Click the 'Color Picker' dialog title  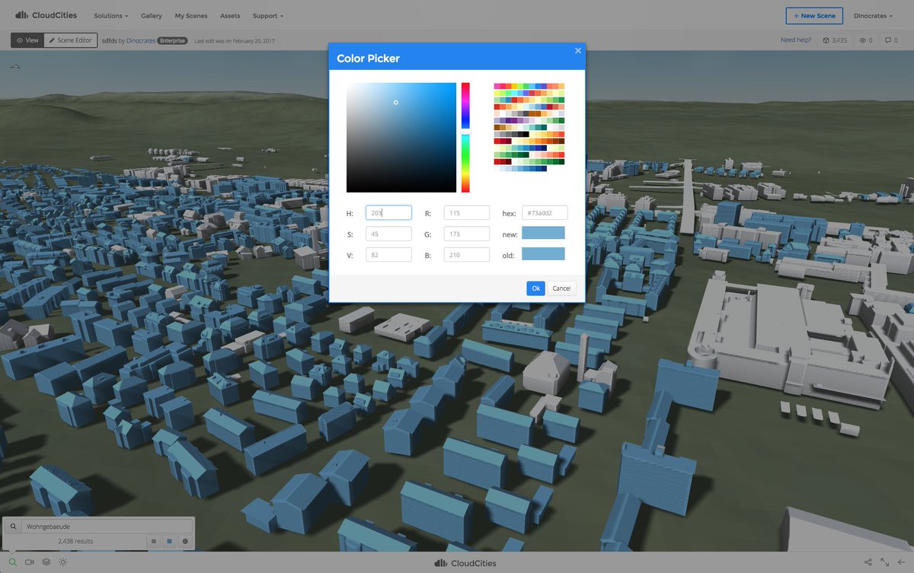[368, 59]
